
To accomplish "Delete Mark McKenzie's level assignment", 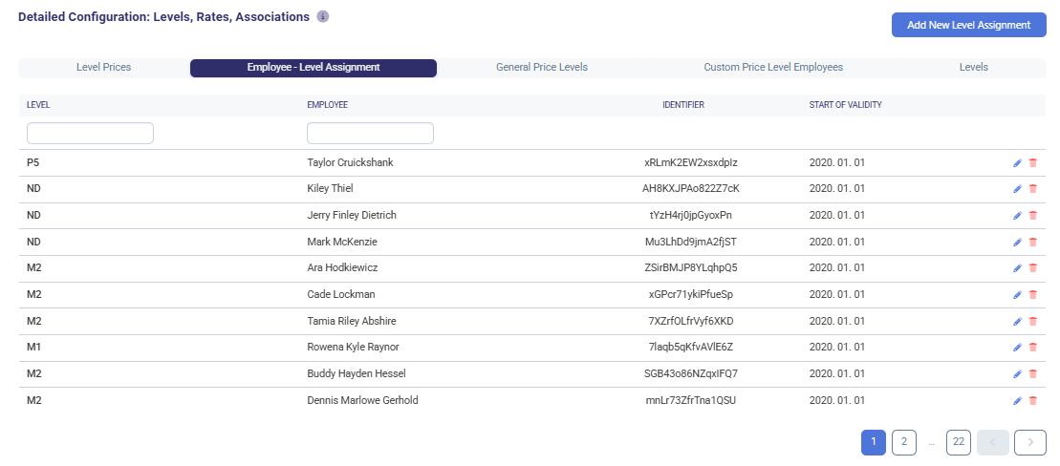I will point(1032,243).
